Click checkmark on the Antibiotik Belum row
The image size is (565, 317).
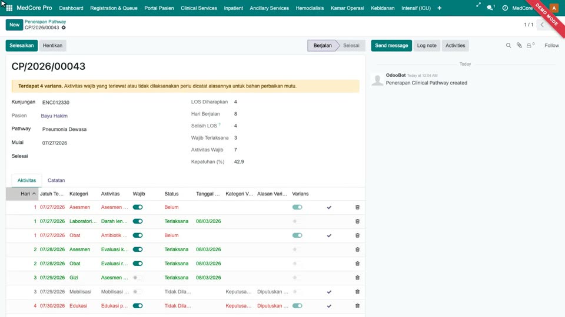[329, 235]
